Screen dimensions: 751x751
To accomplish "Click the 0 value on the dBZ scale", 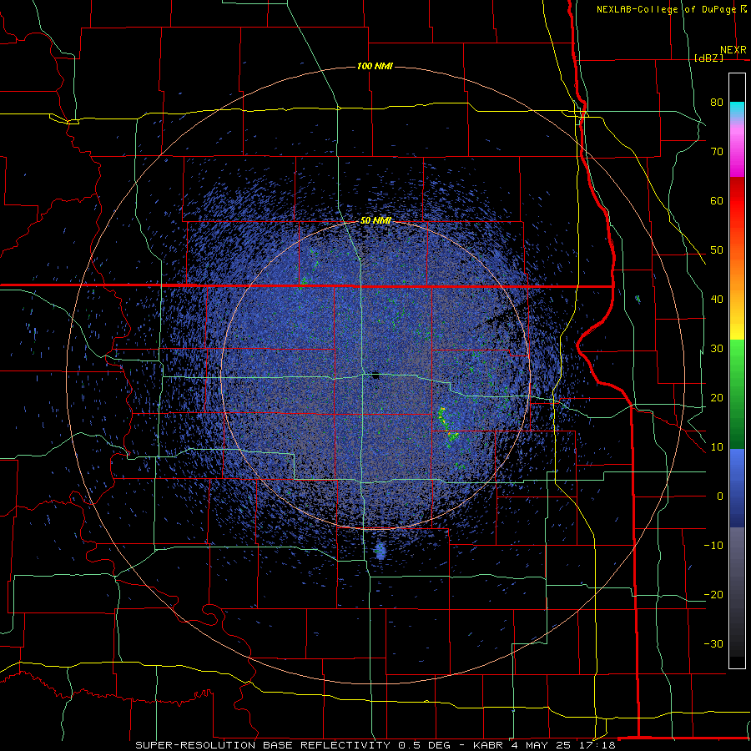I will 720,496.
